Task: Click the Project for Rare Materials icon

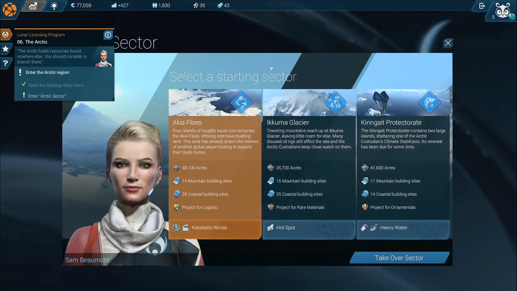Action: click(271, 207)
